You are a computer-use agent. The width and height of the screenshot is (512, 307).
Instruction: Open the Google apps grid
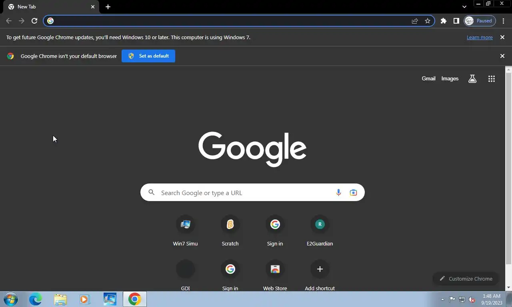tap(492, 79)
